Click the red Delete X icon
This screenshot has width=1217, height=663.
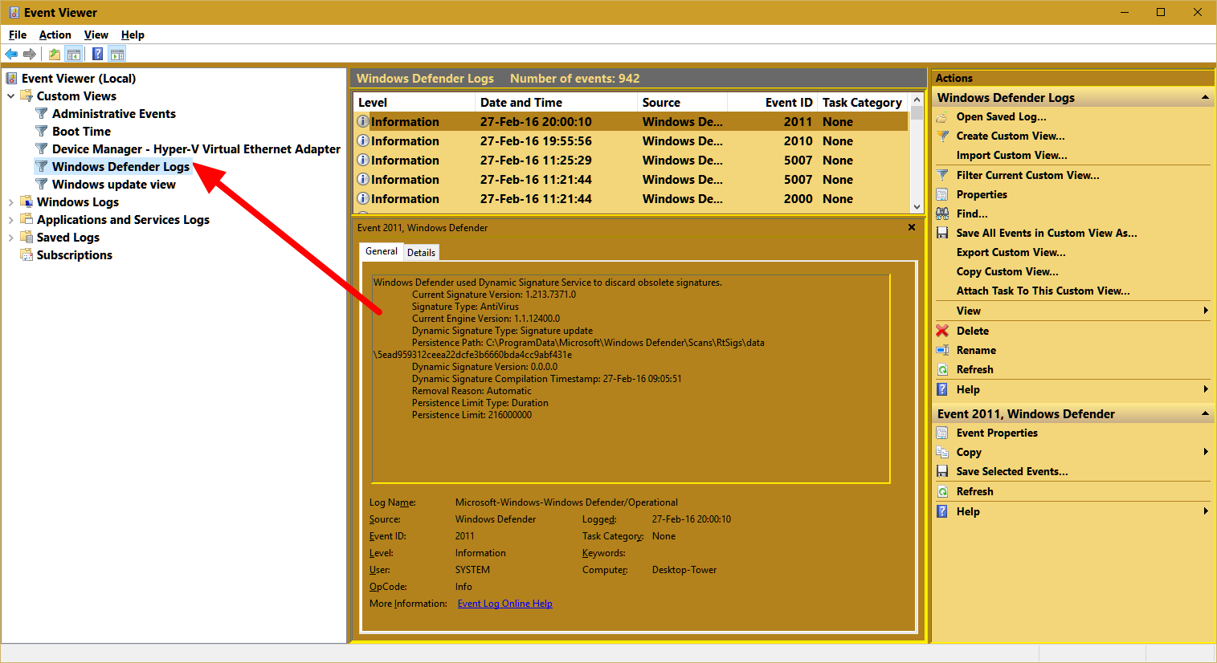(x=942, y=331)
